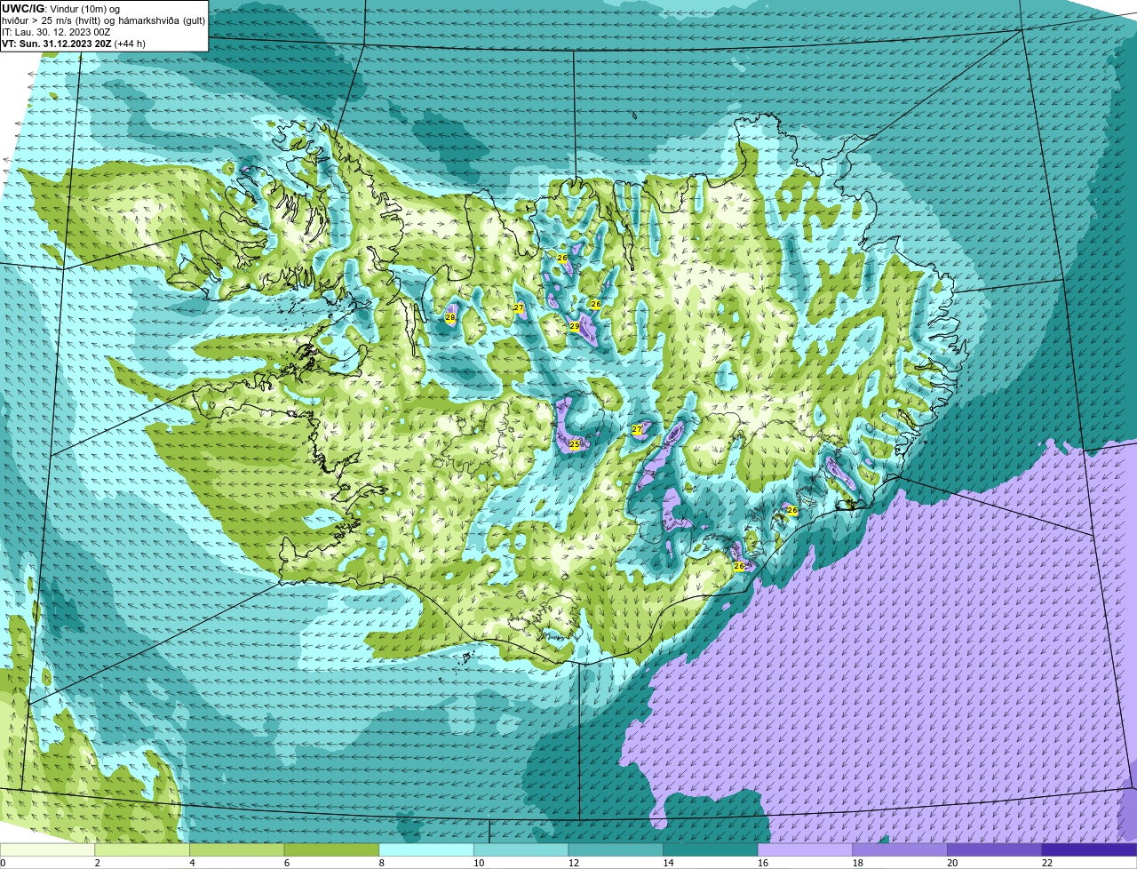Click the scale label '16'
The image size is (1137, 869).
coord(763,863)
